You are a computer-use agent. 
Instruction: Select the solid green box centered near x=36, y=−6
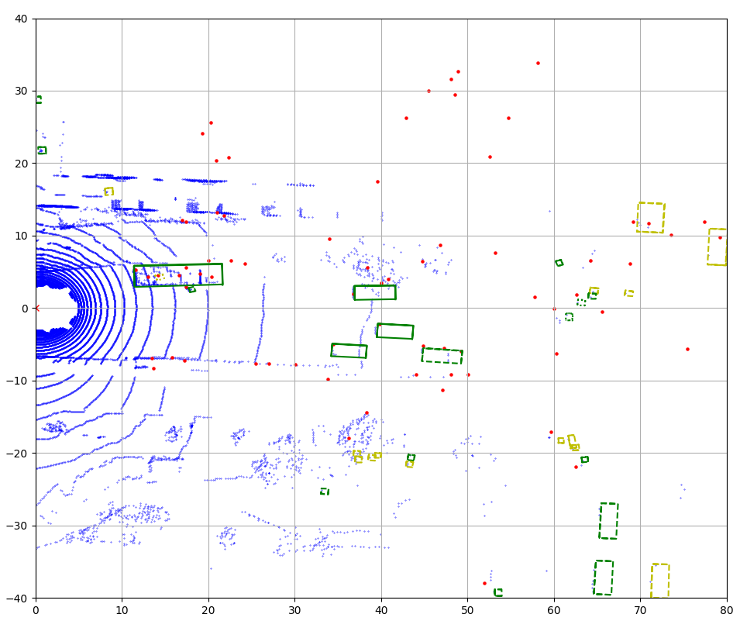coord(349,350)
